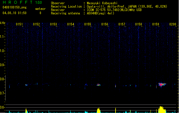Viewport: 179px width, 113px height.
Task: Click the yellow power peak after 0151
Action: pos(26,111)
